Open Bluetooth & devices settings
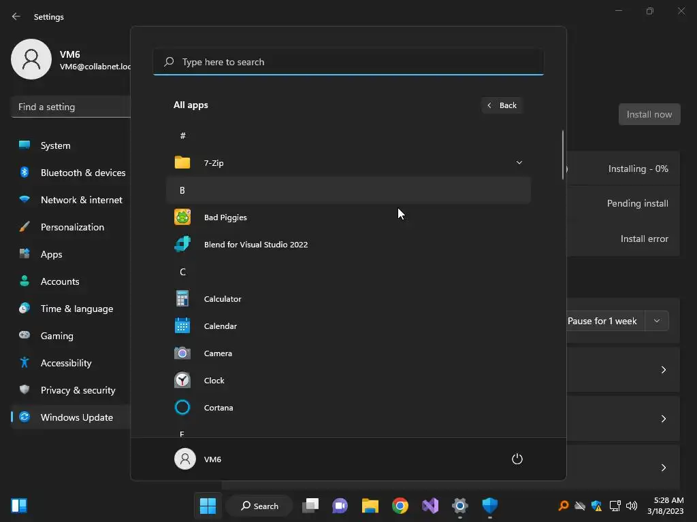Viewport: 697px width, 522px height. 71,173
